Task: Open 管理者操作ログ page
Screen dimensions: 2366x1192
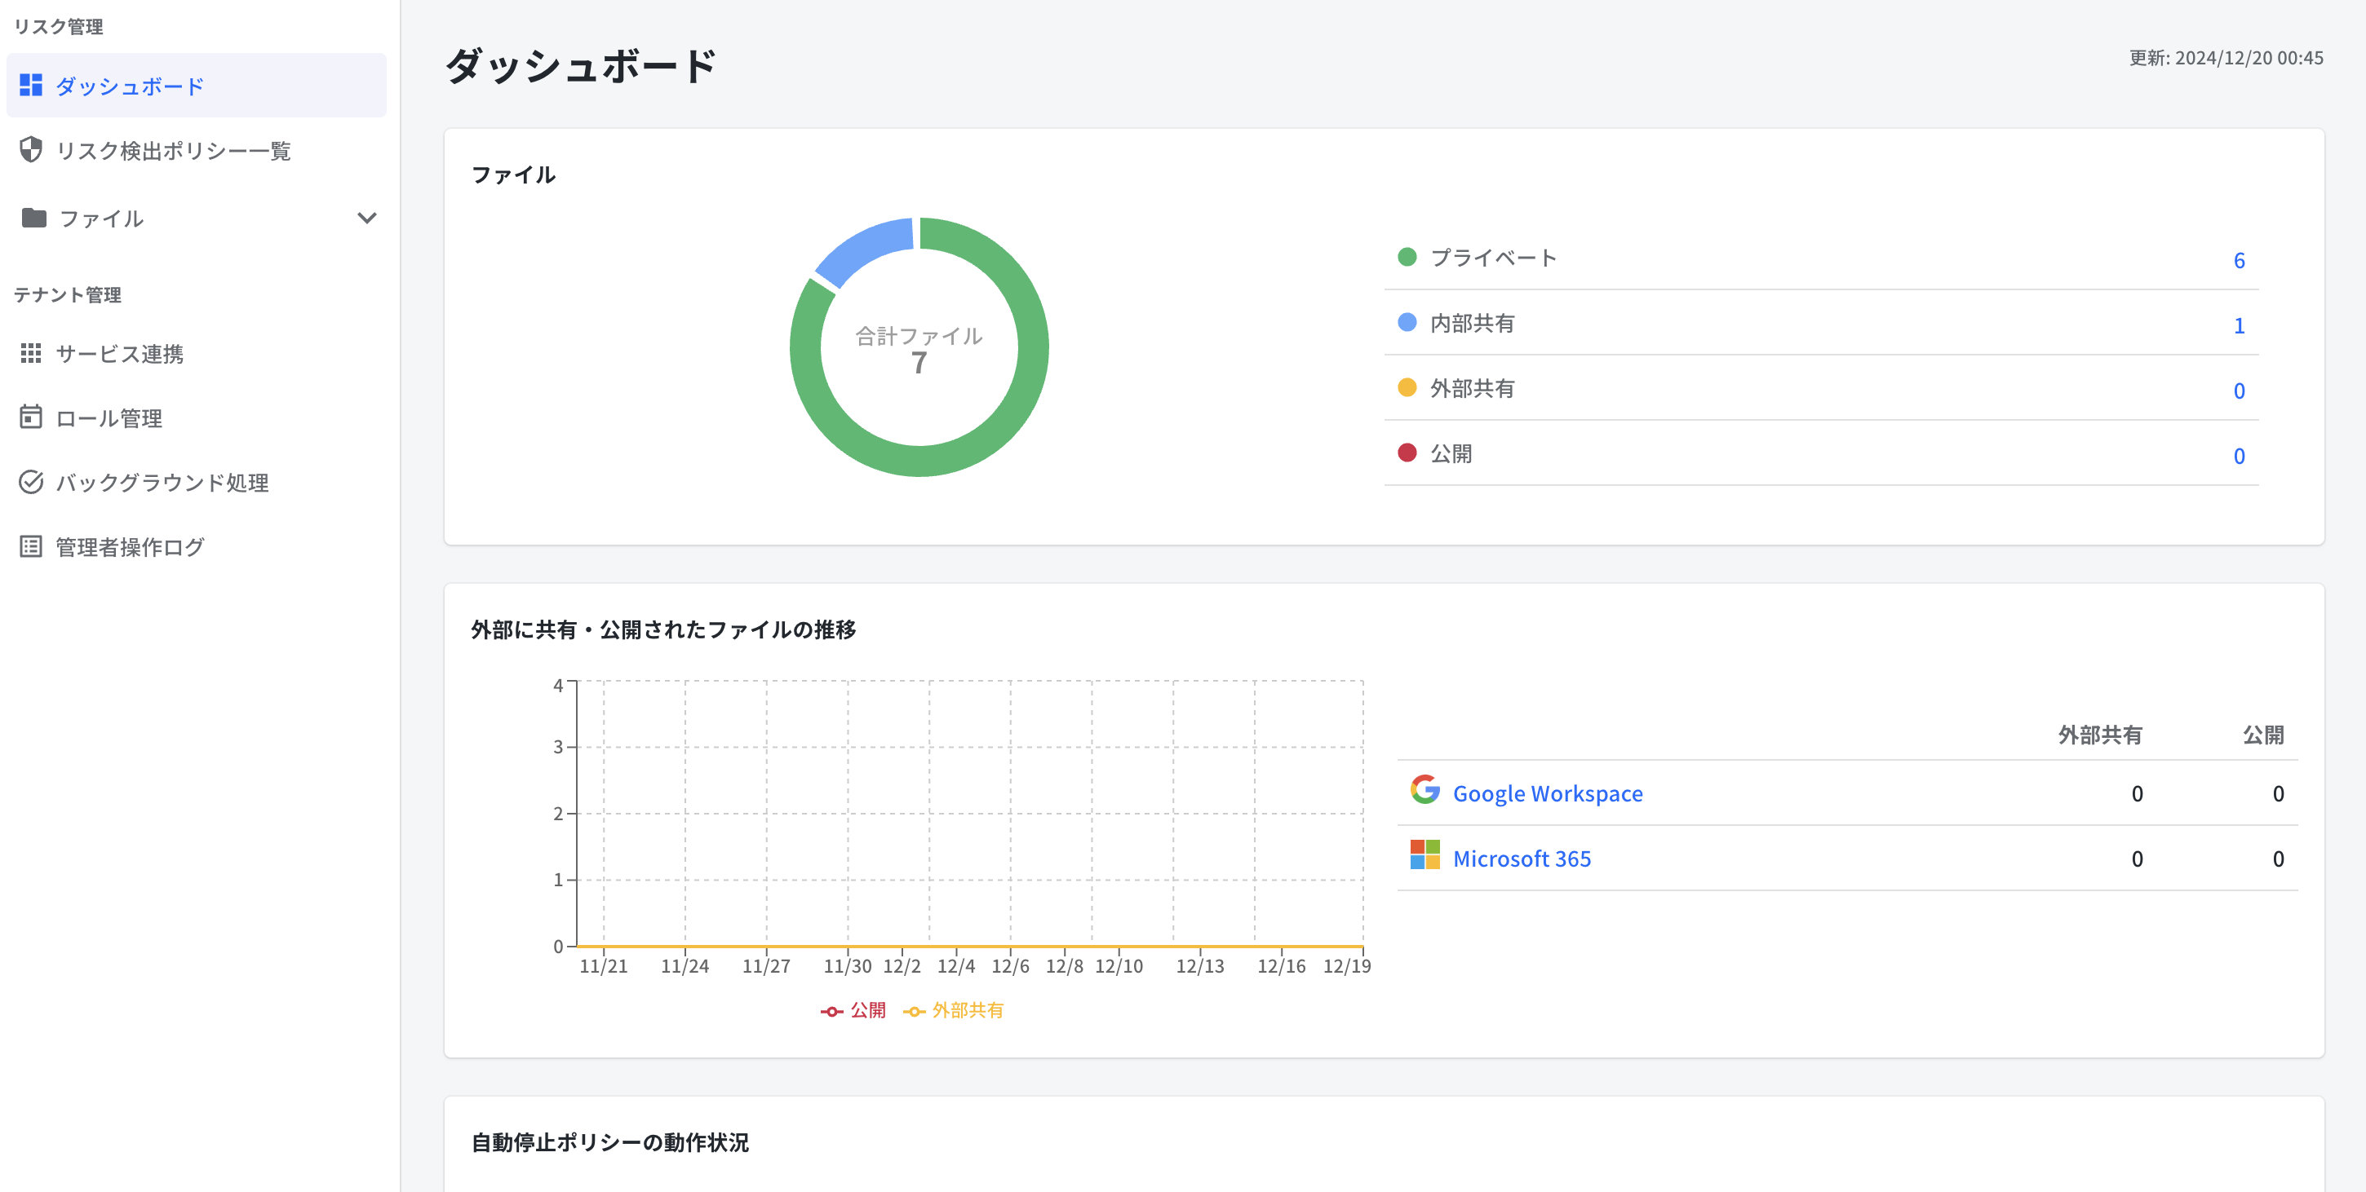Action: pyautogui.click(x=197, y=547)
